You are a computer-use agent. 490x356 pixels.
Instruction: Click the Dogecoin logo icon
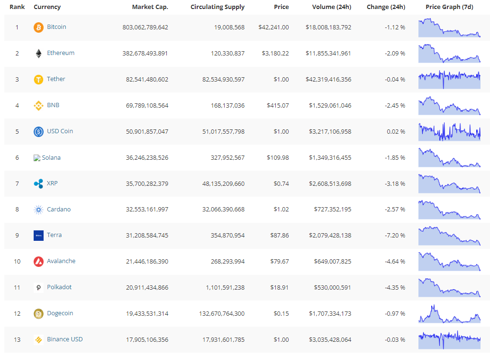coord(38,314)
